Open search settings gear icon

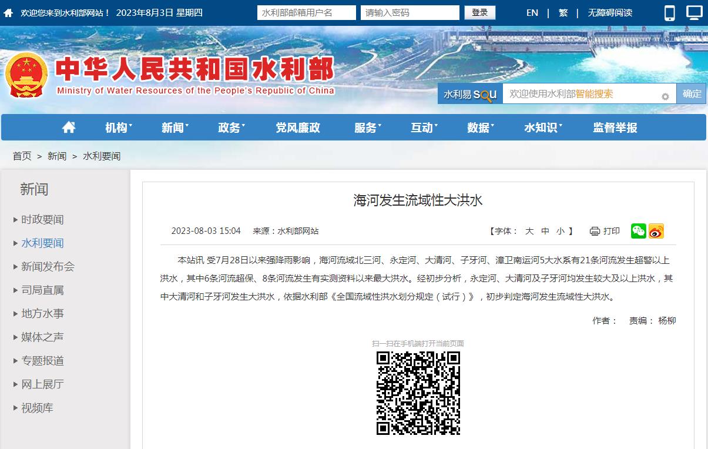pyautogui.click(x=665, y=96)
